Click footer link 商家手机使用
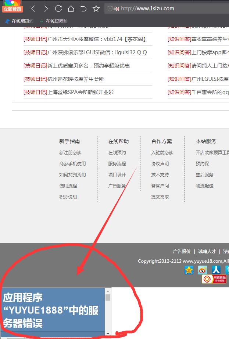 point(72,164)
